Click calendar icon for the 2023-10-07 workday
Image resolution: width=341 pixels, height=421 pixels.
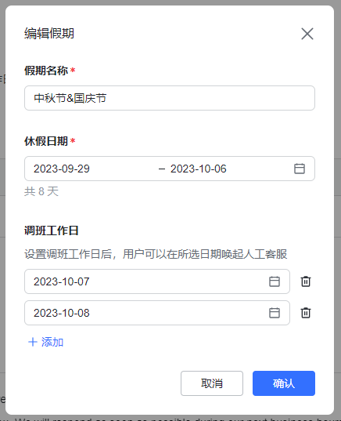275,281
